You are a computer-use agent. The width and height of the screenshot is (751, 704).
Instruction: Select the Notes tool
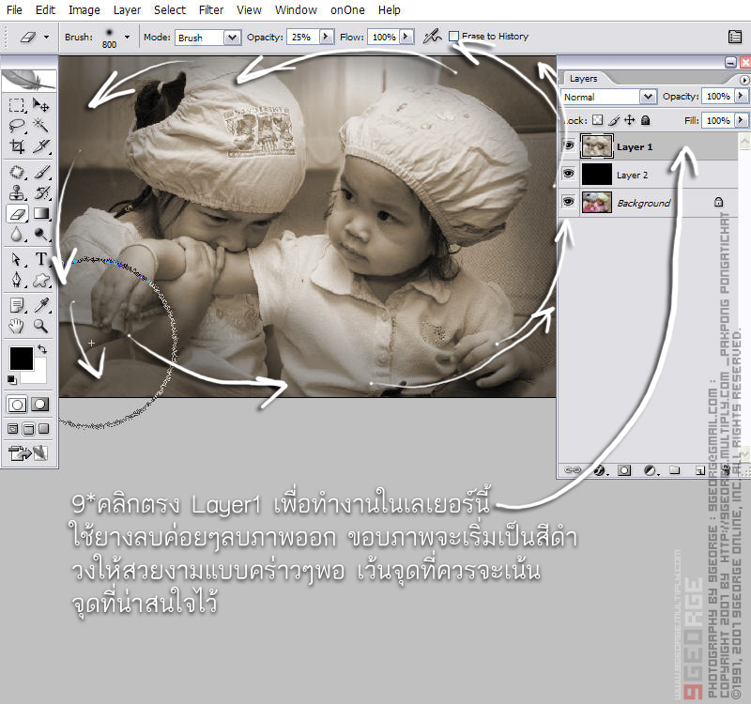coord(17,304)
